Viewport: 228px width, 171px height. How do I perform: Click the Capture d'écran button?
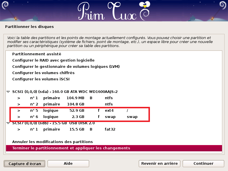point(25,164)
